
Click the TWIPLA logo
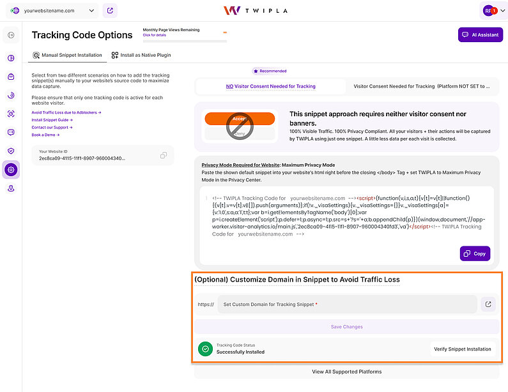coord(256,11)
